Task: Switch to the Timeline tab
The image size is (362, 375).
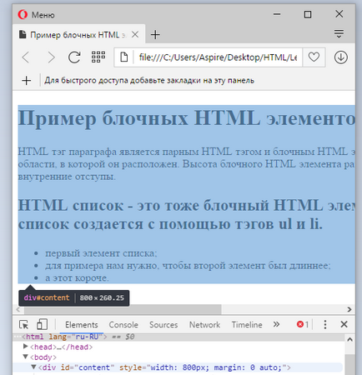Action: 247,325
